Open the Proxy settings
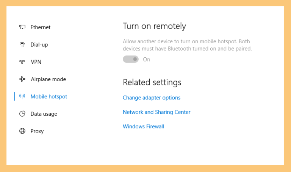291x172 pixels. tap(37, 131)
